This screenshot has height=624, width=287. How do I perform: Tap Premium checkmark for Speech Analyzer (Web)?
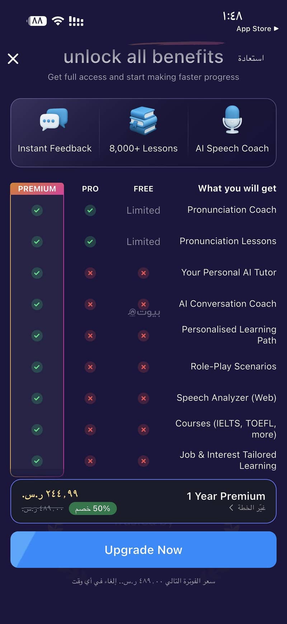point(37,398)
